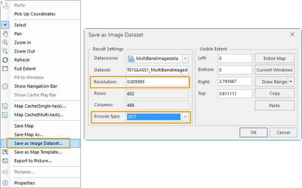Confirm dialog with OK button

pos(253,132)
